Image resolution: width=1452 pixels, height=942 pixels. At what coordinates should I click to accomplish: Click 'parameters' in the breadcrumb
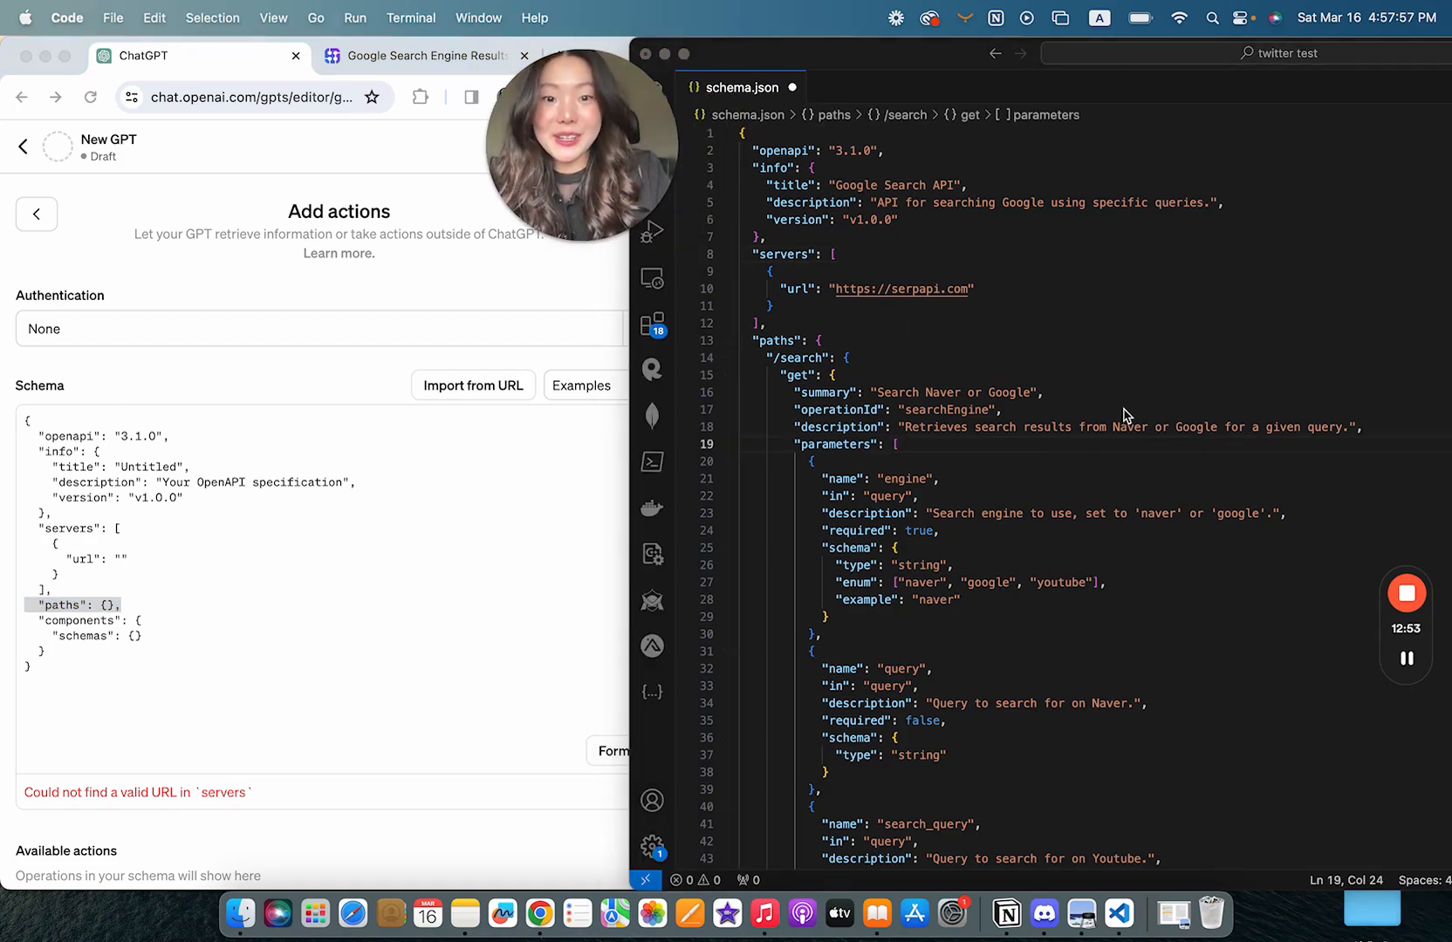click(x=1045, y=115)
